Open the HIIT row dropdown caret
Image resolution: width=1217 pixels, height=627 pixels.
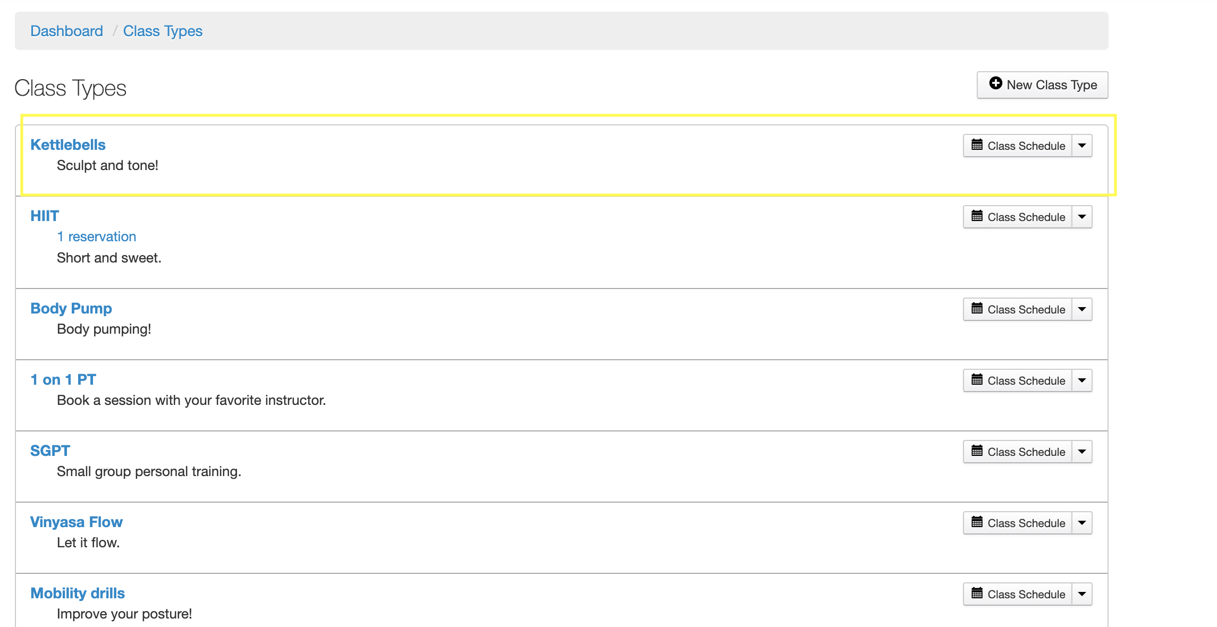pyautogui.click(x=1082, y=217)
